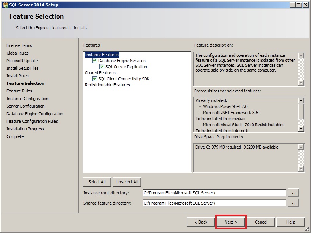Click License Terms in the step list
Viewport: 311px width, 233px height.
(x=19, y=45)
